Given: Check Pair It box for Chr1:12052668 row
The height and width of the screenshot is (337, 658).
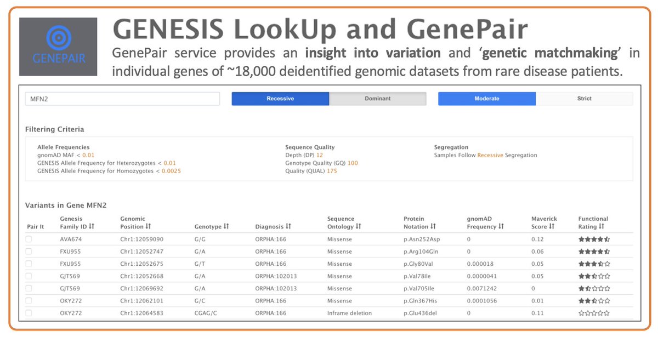Looking at the screenshot, I should click(x=29, y=276).
